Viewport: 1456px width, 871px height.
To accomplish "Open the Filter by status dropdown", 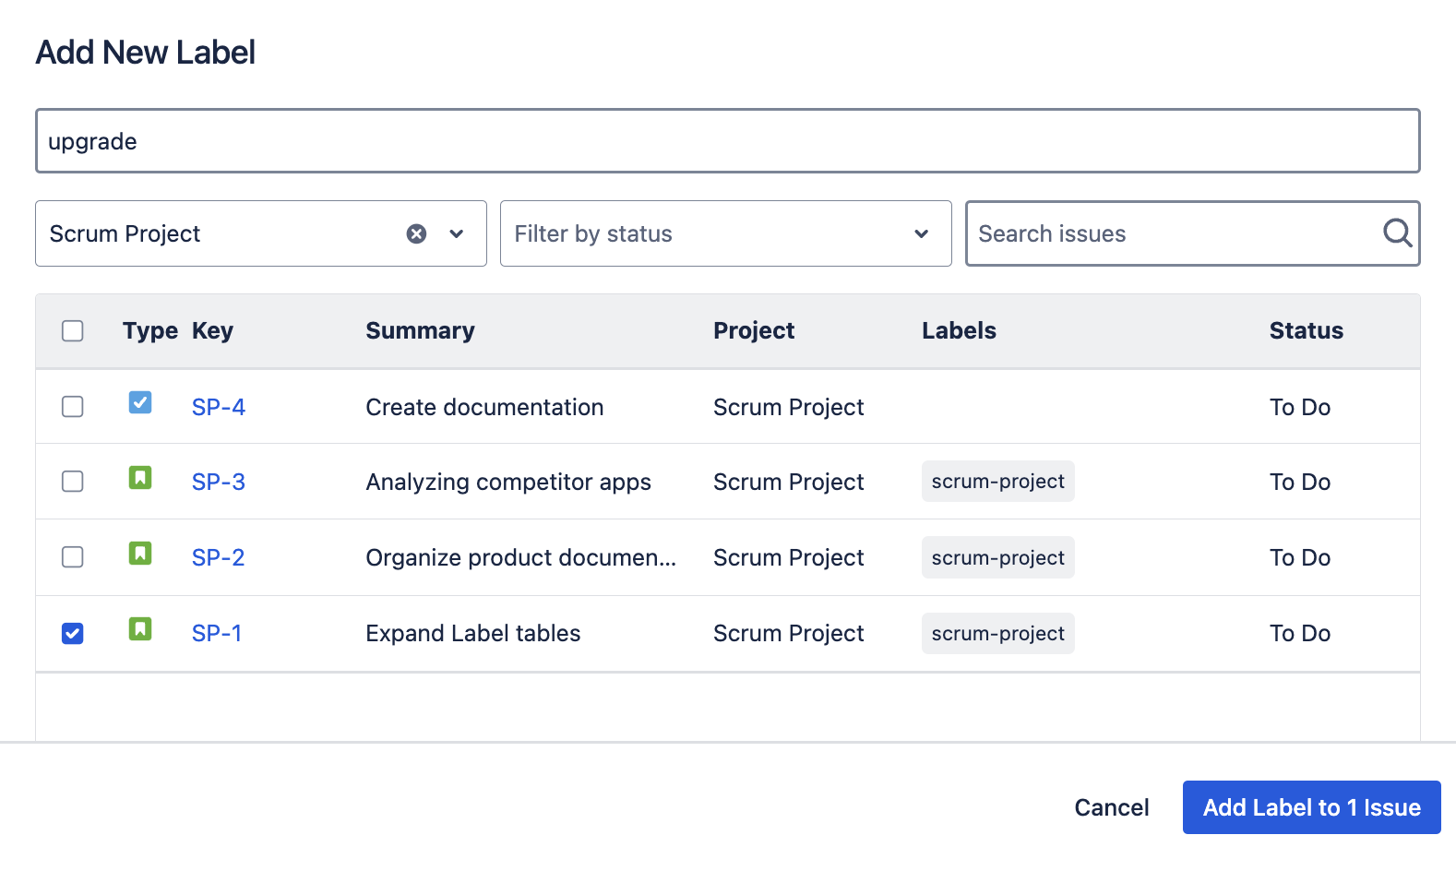I will pyautogui.click(x=725, y=233).
